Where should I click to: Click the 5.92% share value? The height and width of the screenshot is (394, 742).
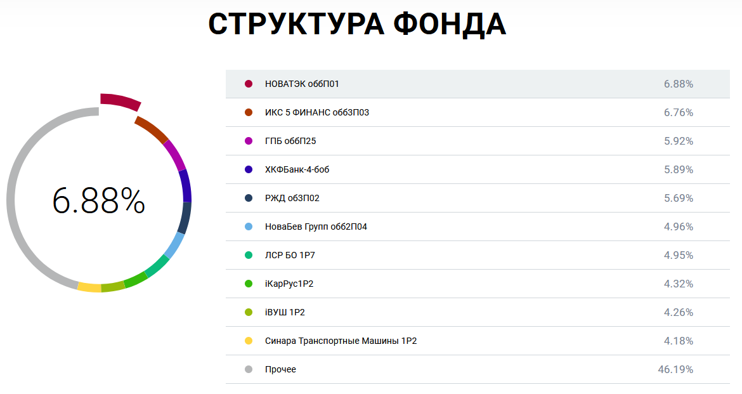coord(678,141)
